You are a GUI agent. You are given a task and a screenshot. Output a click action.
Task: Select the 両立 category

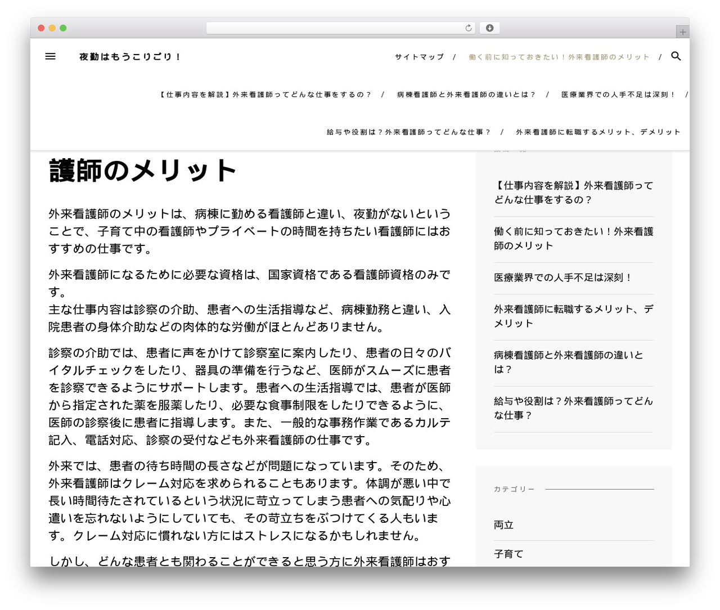coord(503,525)
